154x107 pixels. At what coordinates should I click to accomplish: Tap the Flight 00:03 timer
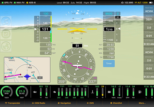90,3
